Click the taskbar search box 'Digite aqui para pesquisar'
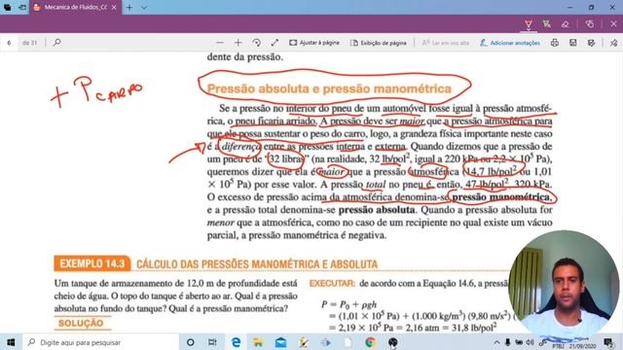 click(x=100, y=342)
